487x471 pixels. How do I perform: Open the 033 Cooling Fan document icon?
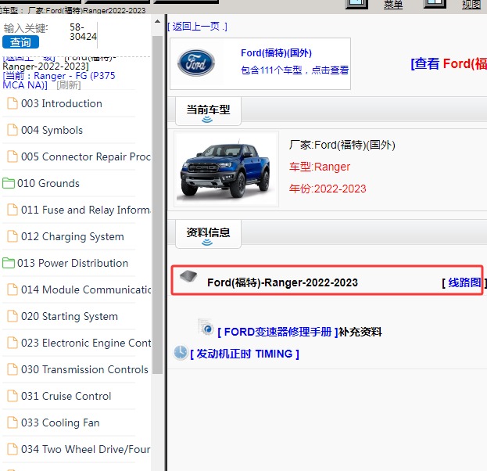(x=13, y=422)
